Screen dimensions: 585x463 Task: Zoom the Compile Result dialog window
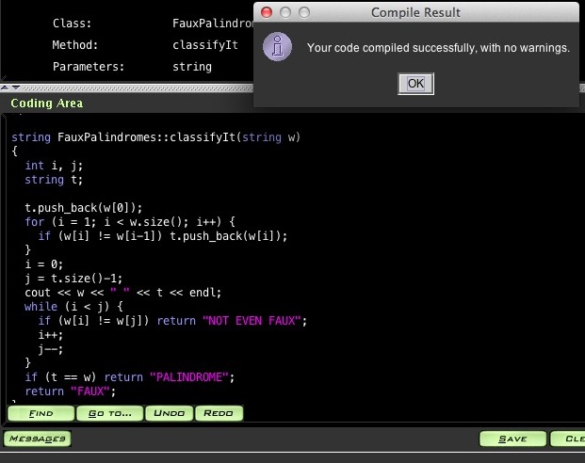(x=304, y=12)
